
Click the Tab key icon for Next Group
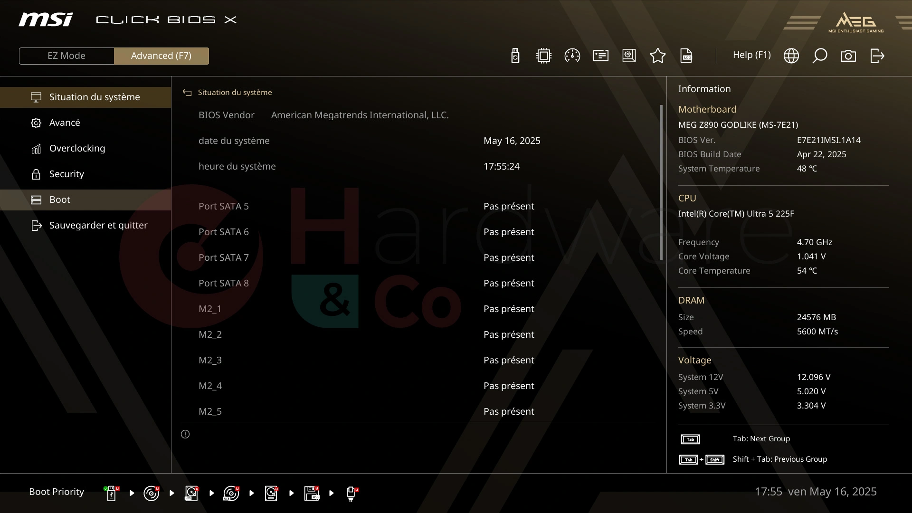690,439
